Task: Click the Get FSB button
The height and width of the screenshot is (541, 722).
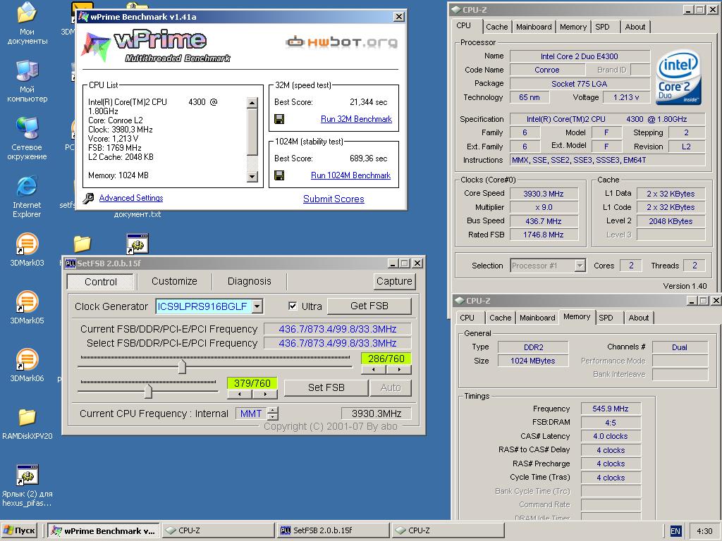Action: point(369,306)
